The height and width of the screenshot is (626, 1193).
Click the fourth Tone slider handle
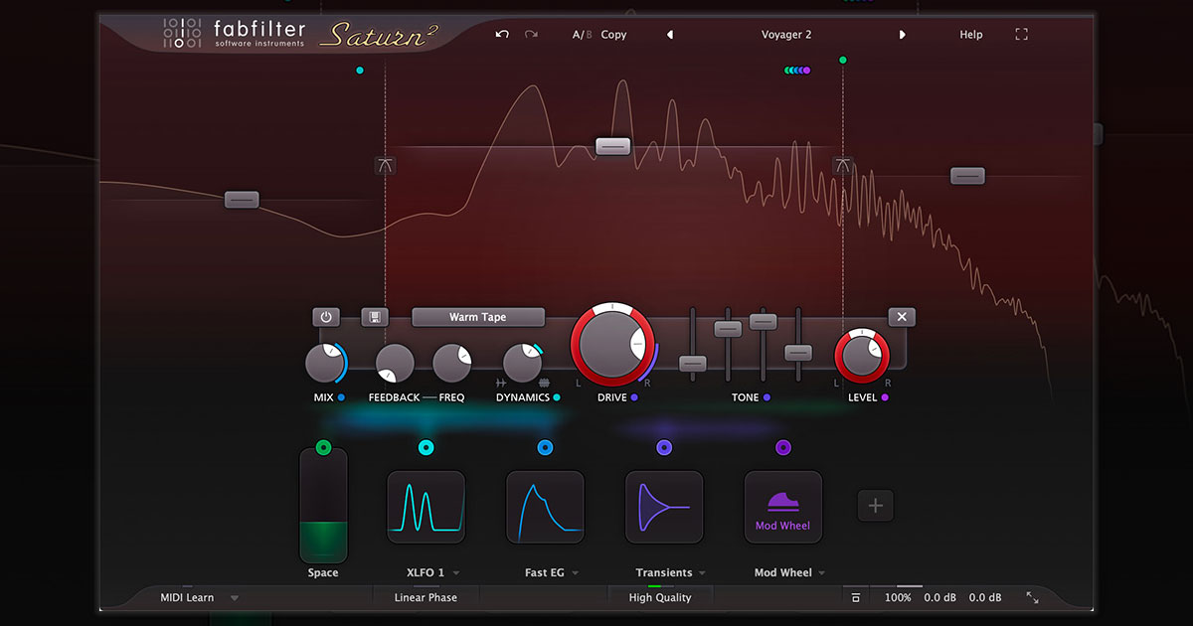[798, 352]
